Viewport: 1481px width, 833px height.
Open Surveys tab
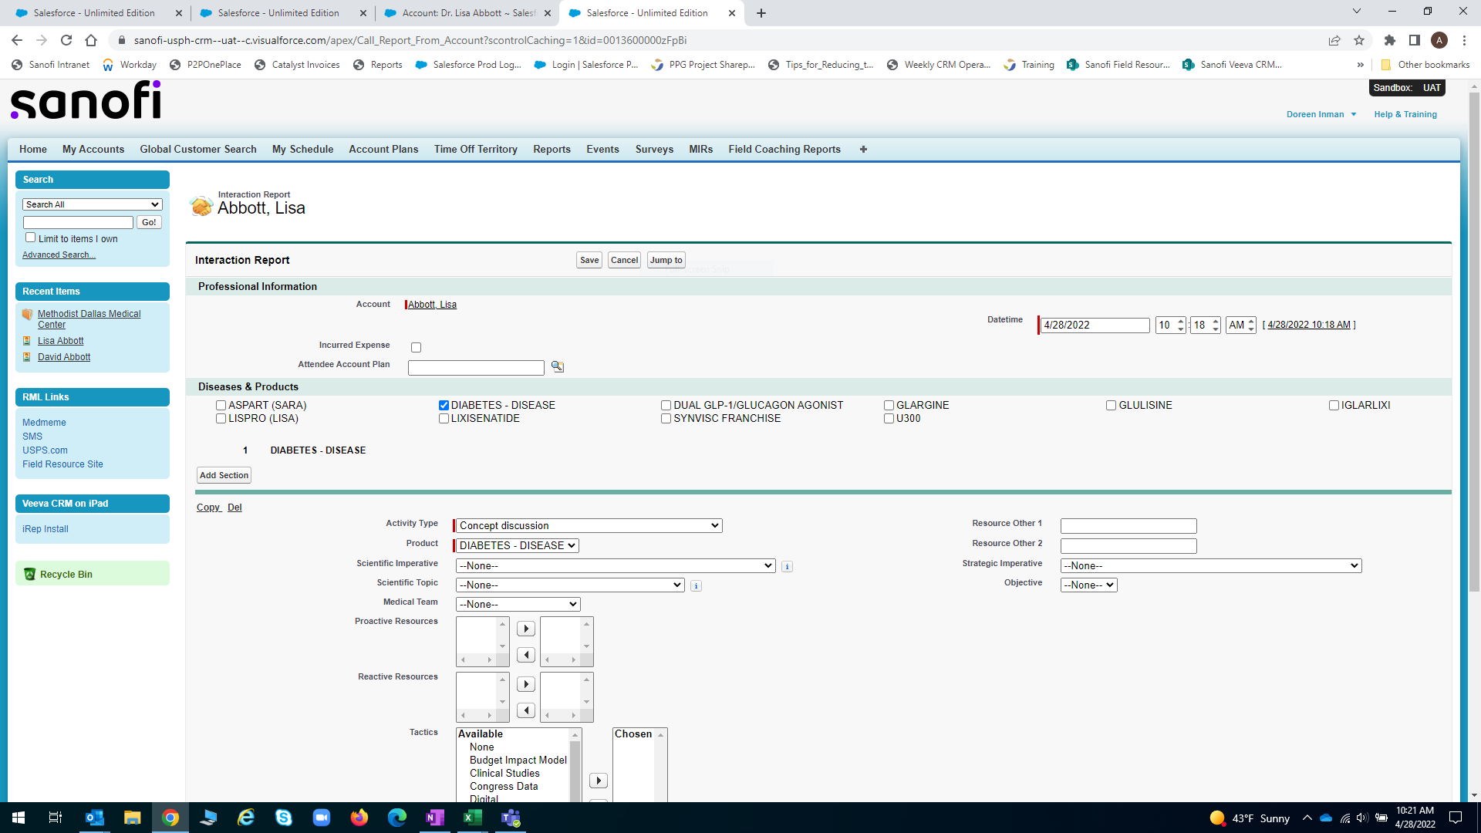click(x=654, y=150)
